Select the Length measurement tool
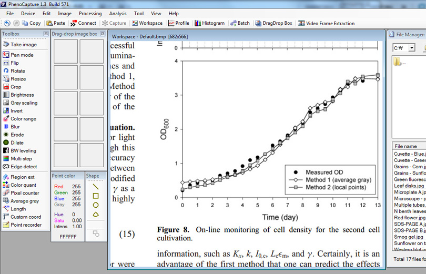This screenshot has width=426, height=274. [18, 209]
